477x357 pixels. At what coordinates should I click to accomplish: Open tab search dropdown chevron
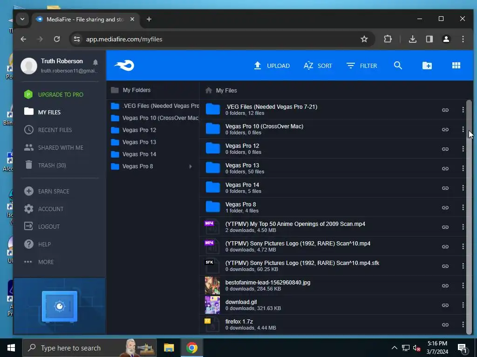click(x=22, y=19)
